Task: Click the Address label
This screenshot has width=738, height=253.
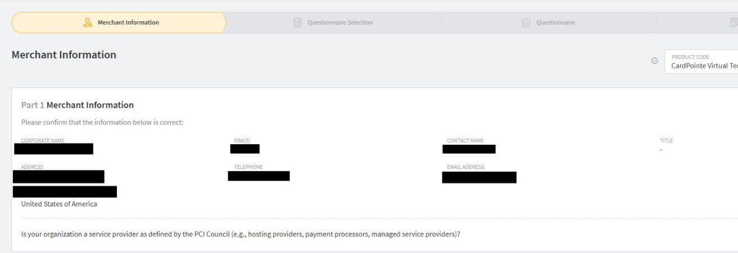Action: (x=32, y=167)
